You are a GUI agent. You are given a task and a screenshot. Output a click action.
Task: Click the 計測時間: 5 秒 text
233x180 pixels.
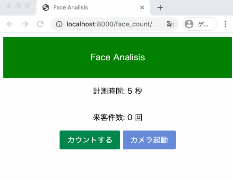pos(118,91)
